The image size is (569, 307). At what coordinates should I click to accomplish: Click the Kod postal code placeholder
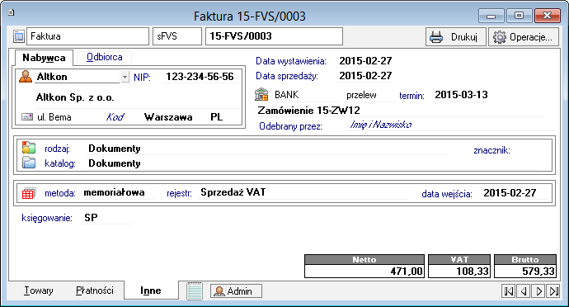(x=115, y=117)
